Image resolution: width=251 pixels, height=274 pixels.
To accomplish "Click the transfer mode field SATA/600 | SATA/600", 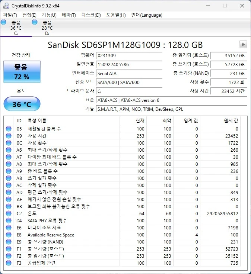I will 129,82.
